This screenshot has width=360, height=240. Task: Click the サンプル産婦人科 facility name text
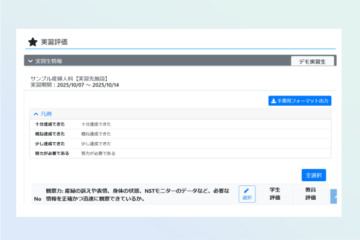[x=73, y=79]
